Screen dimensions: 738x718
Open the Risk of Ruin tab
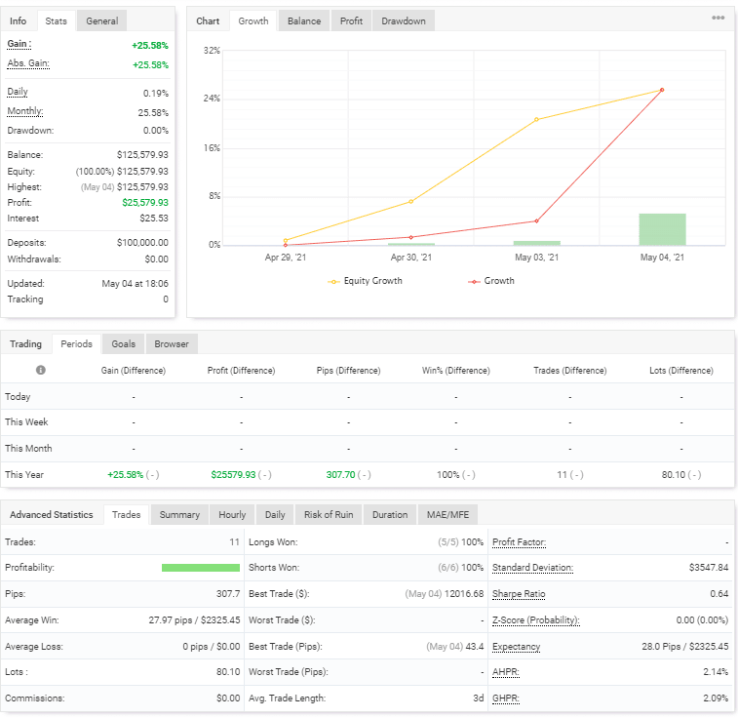(329, 514)
